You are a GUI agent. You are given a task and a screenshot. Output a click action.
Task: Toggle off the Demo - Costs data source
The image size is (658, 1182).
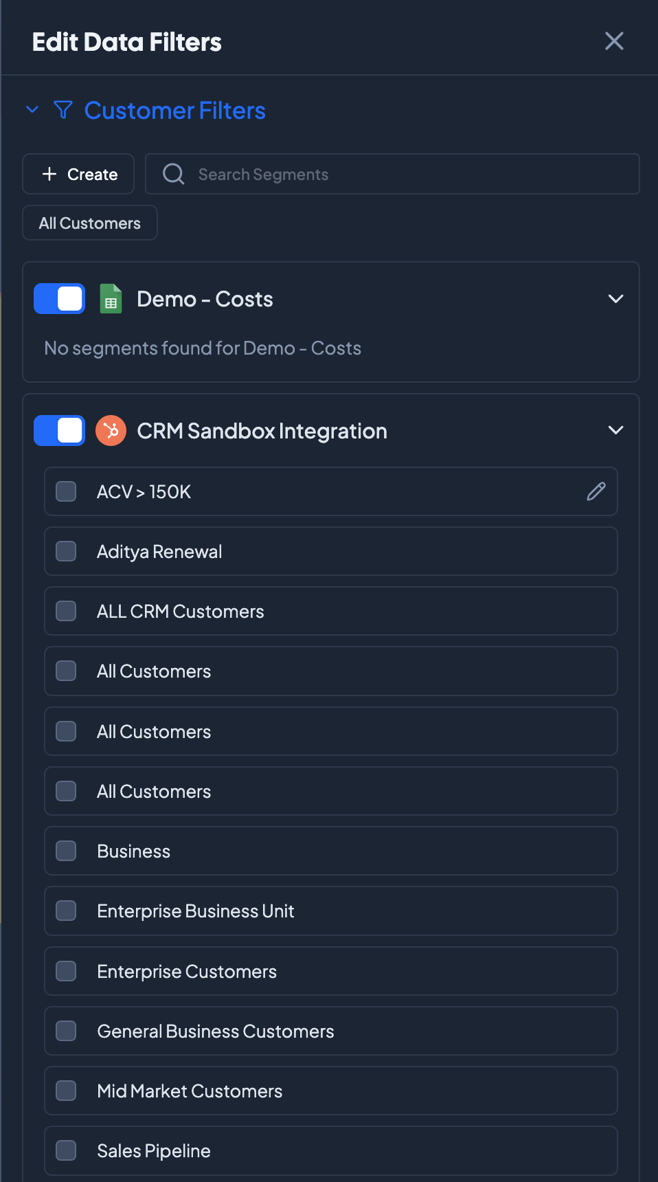click(x=60, y=299)
